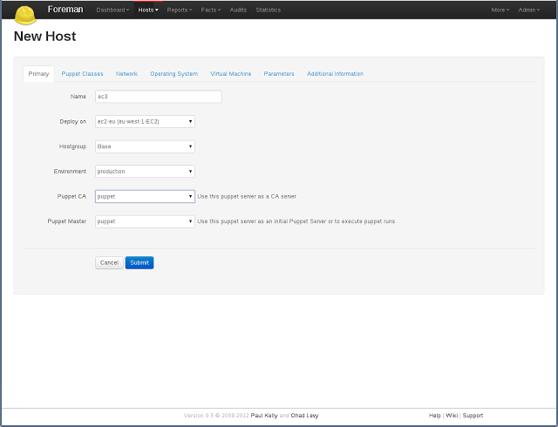Viewport: 558px width, 427px height.
Task: Open the Environment dropdown
Action: 145,171
